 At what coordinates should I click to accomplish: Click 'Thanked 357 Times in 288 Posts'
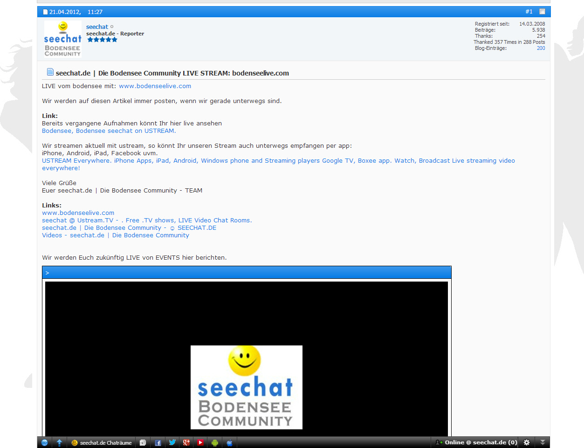pos(509,42)
